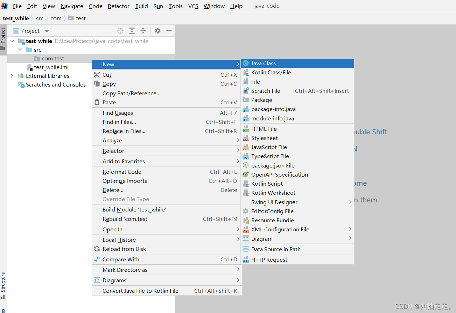Click Collapse All icon in Project toolbar
456x313 pixels.
click(143, 31)
